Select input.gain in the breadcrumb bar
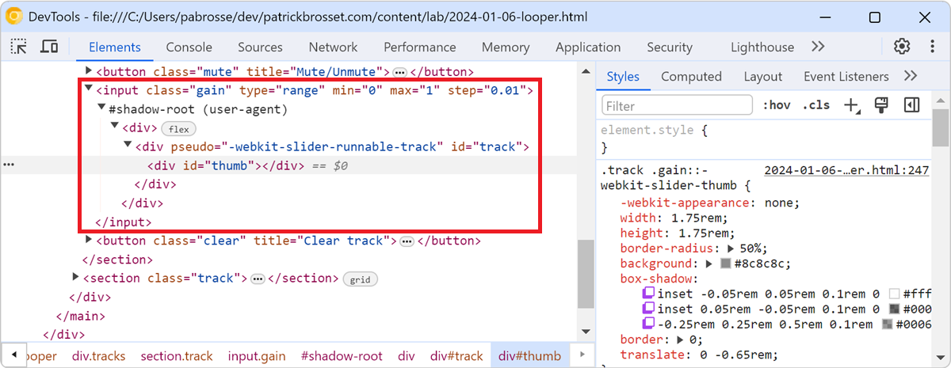The width and height of the screenshot is (951, 368). 256,356
